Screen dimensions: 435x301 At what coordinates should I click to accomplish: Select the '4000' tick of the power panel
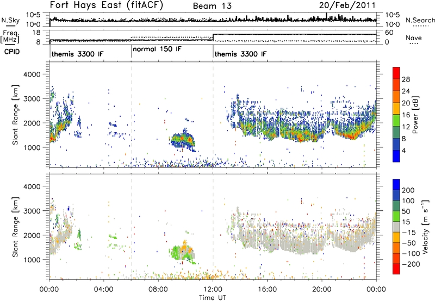pyautogui.click(x=32, y=74)
